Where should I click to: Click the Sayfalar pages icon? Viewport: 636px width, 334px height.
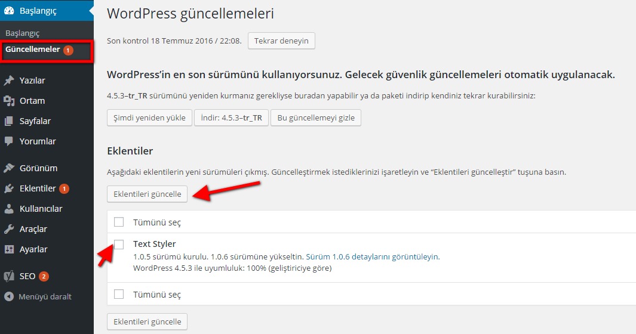pyautogui.click(x=9, y=121)
